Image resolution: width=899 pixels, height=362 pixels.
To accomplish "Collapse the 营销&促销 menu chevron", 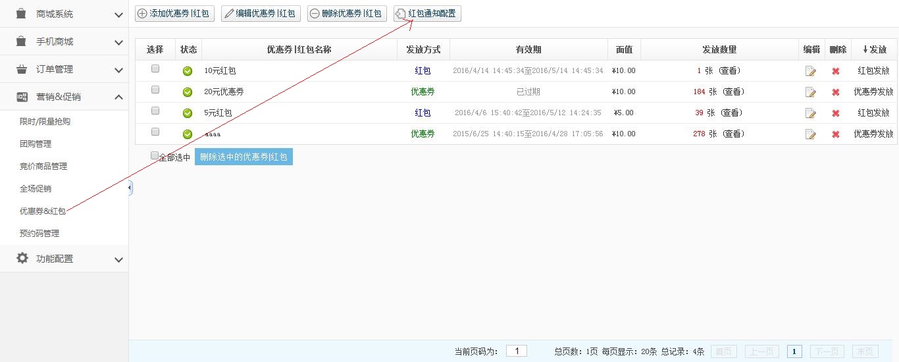I will pyautogui.click(x=118, y=97).
